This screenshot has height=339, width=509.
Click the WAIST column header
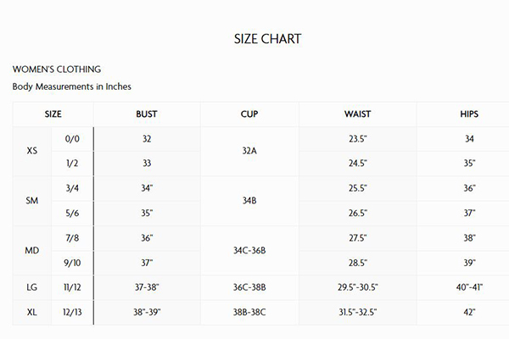pos(357,114)
